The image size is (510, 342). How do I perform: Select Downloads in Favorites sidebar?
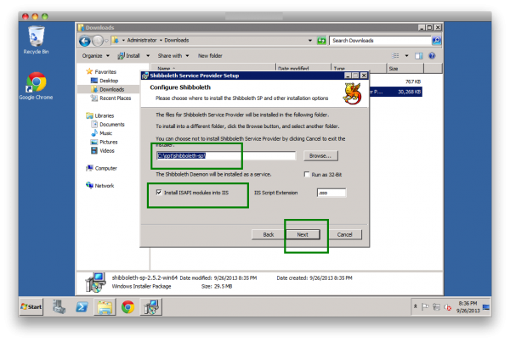coord(111,88)
